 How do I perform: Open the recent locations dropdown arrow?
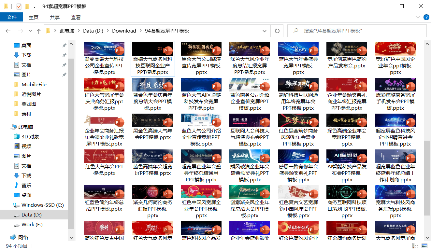point(31,31)
